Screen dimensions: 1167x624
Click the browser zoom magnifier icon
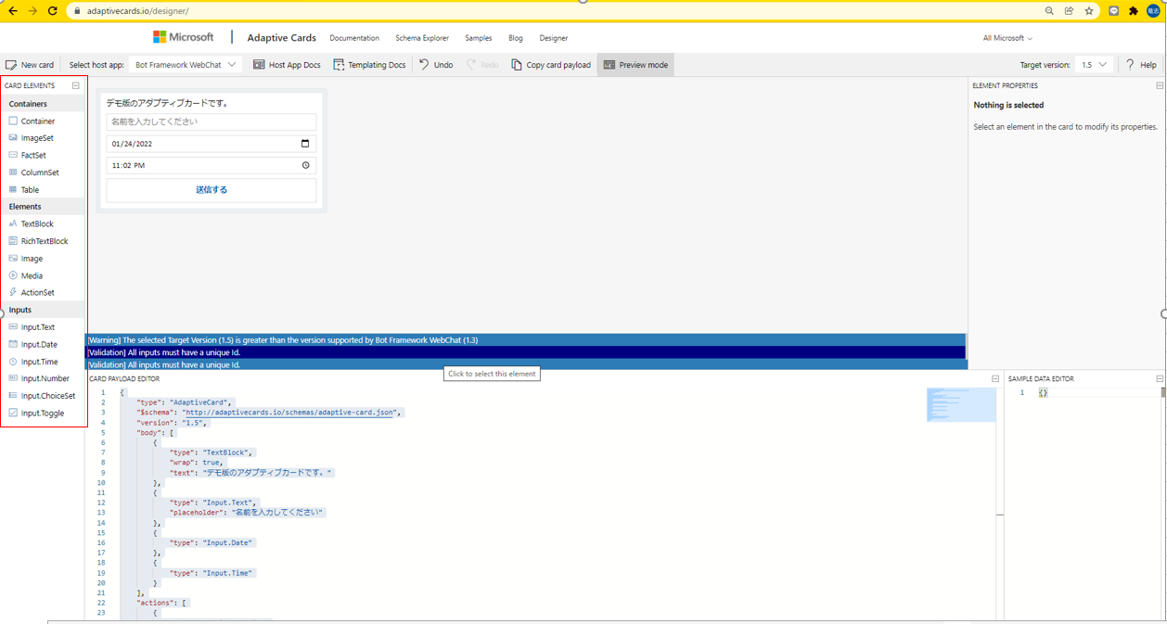(1049, 11)
